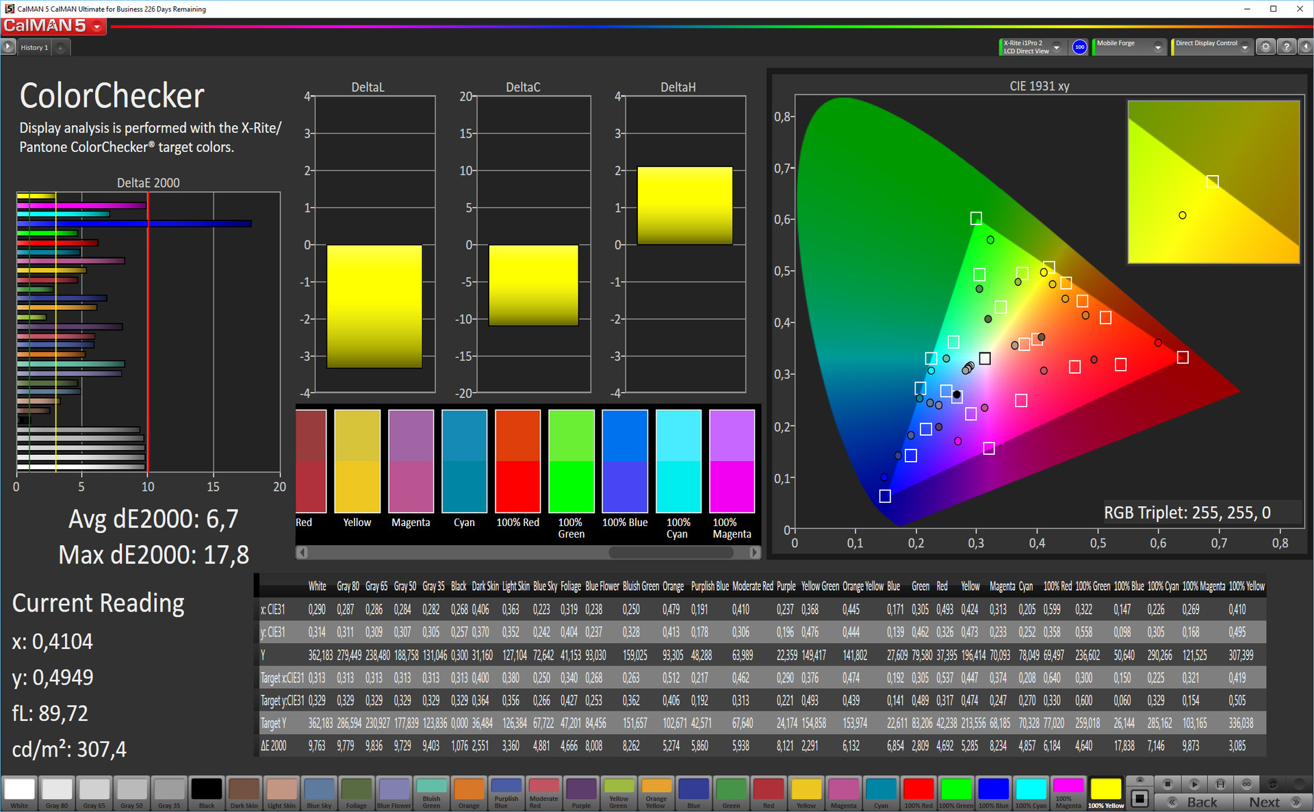1314x812 pixels.
Task: Toggle the black pattern window icon
Action: tap(1139, 798)
